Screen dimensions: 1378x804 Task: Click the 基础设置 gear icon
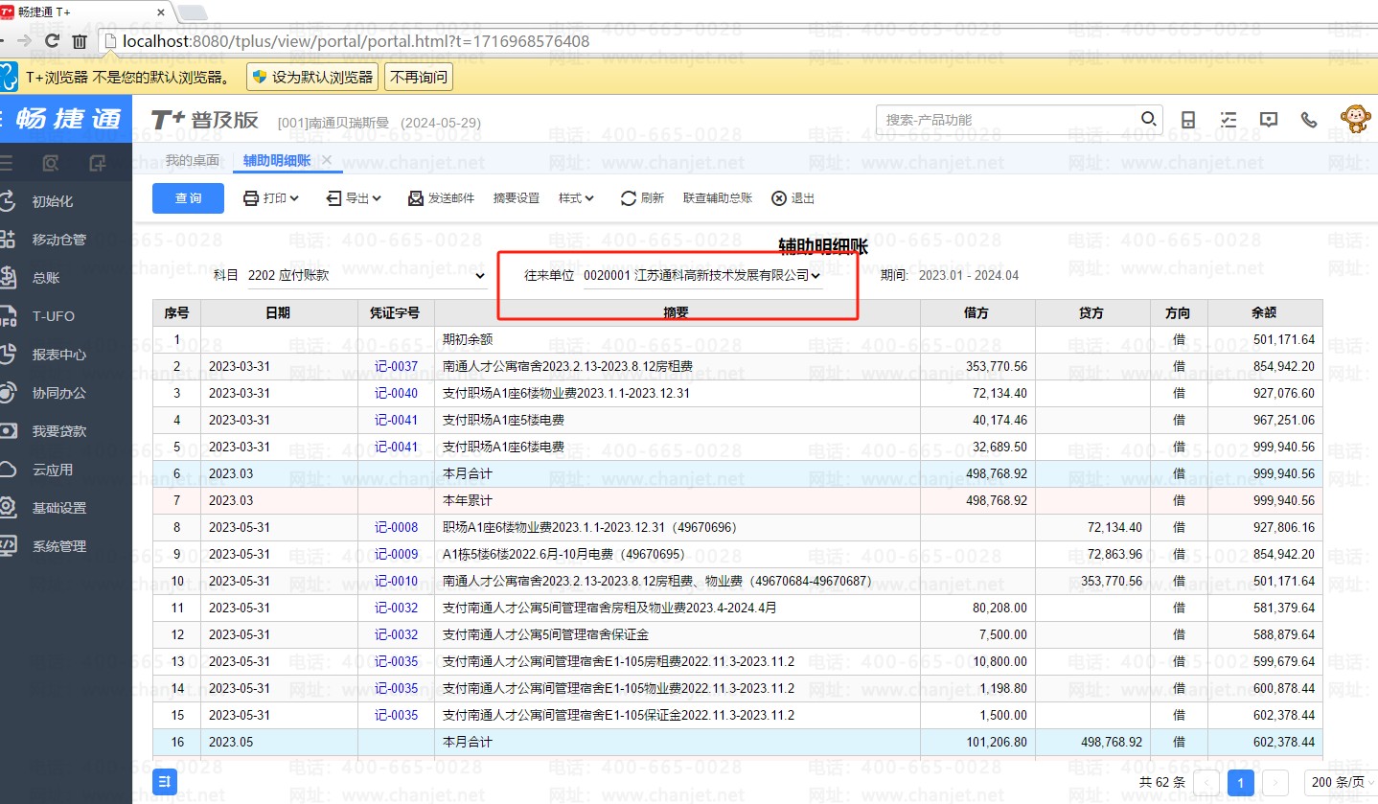tap(8, 508)
